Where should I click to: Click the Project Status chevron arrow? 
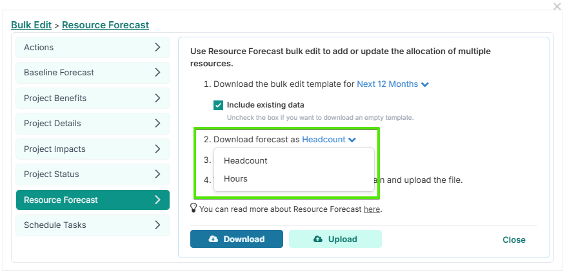(x=157, y=174)
